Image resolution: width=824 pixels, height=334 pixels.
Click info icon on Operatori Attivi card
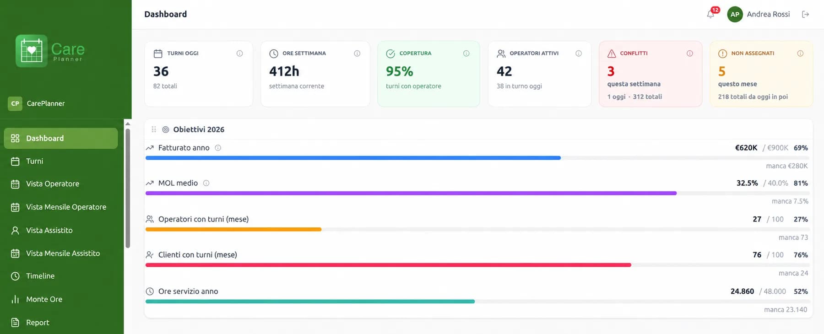pyautogui.click(x=579, y=54)
